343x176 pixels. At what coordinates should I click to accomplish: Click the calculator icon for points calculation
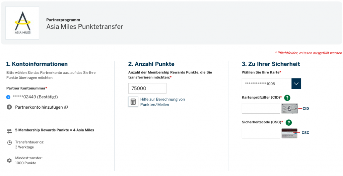click(x=133, y=102)
